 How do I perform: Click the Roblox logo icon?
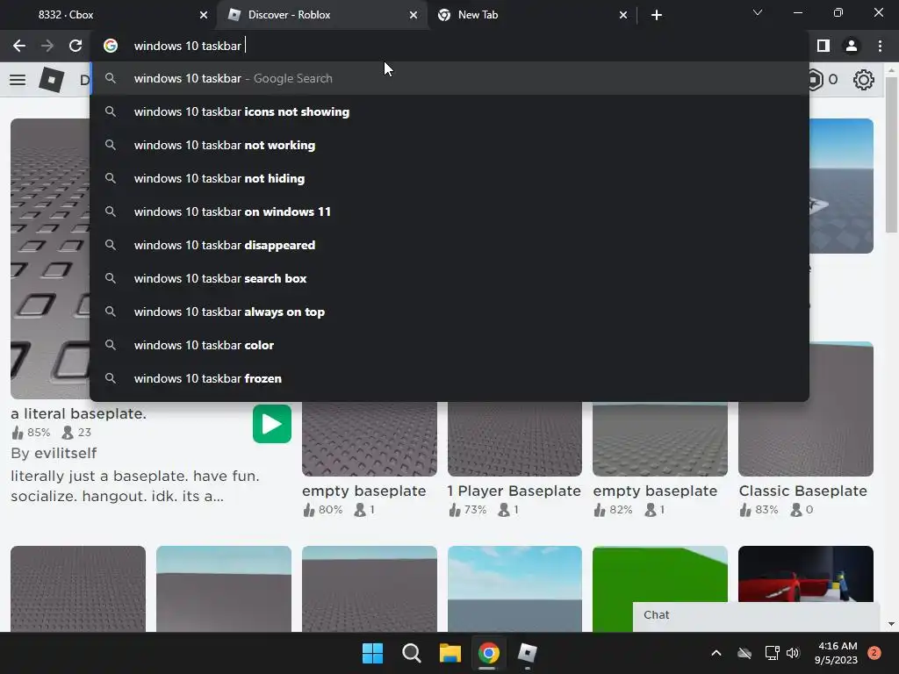click(52, 80)
